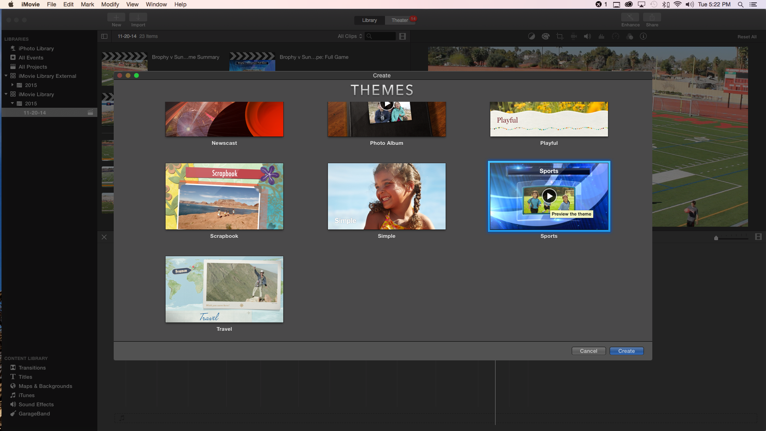766x431 pixels.
Task: Click Reset All adjustments
Action: click(x=747, y=37)
